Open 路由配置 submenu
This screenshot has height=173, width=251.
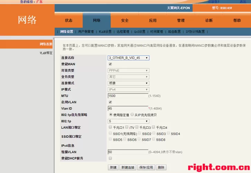click(174, 31)
